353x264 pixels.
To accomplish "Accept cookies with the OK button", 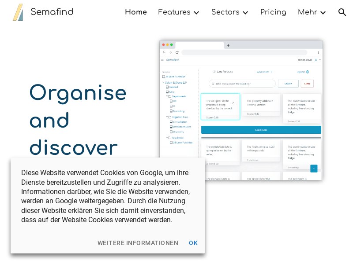I will [x=193, y=243].
